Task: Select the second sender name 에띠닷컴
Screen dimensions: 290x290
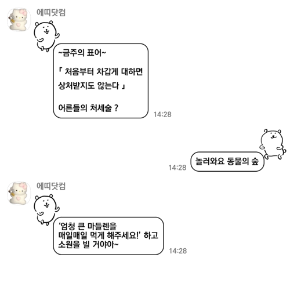Action: tap(51, 186)
